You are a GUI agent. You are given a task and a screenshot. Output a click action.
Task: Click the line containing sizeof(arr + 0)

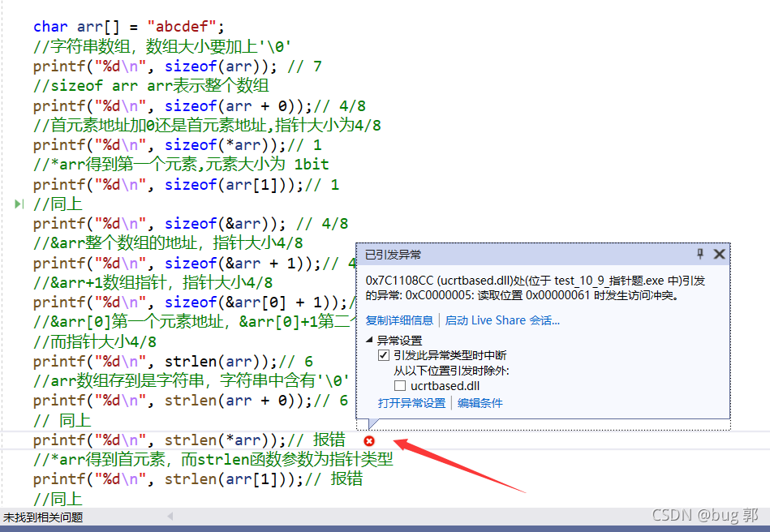(x=200, y=106)
